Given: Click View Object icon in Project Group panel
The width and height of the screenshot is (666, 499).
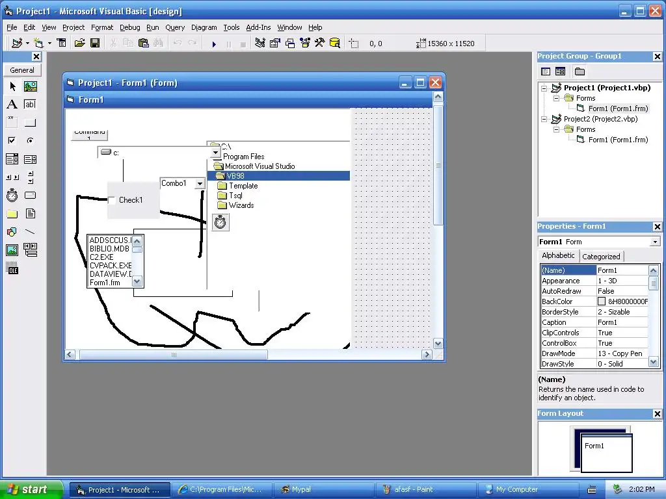Looking at the screenshot, I should pos(560,71).
